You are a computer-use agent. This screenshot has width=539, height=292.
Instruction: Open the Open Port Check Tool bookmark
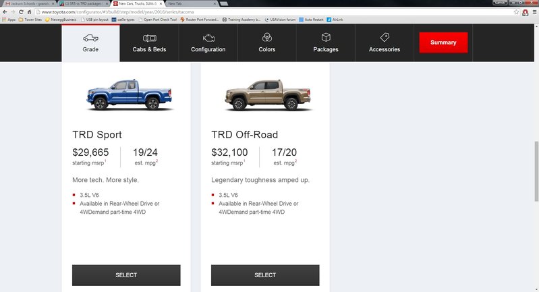pyautogui.click(x=157, y=20)
